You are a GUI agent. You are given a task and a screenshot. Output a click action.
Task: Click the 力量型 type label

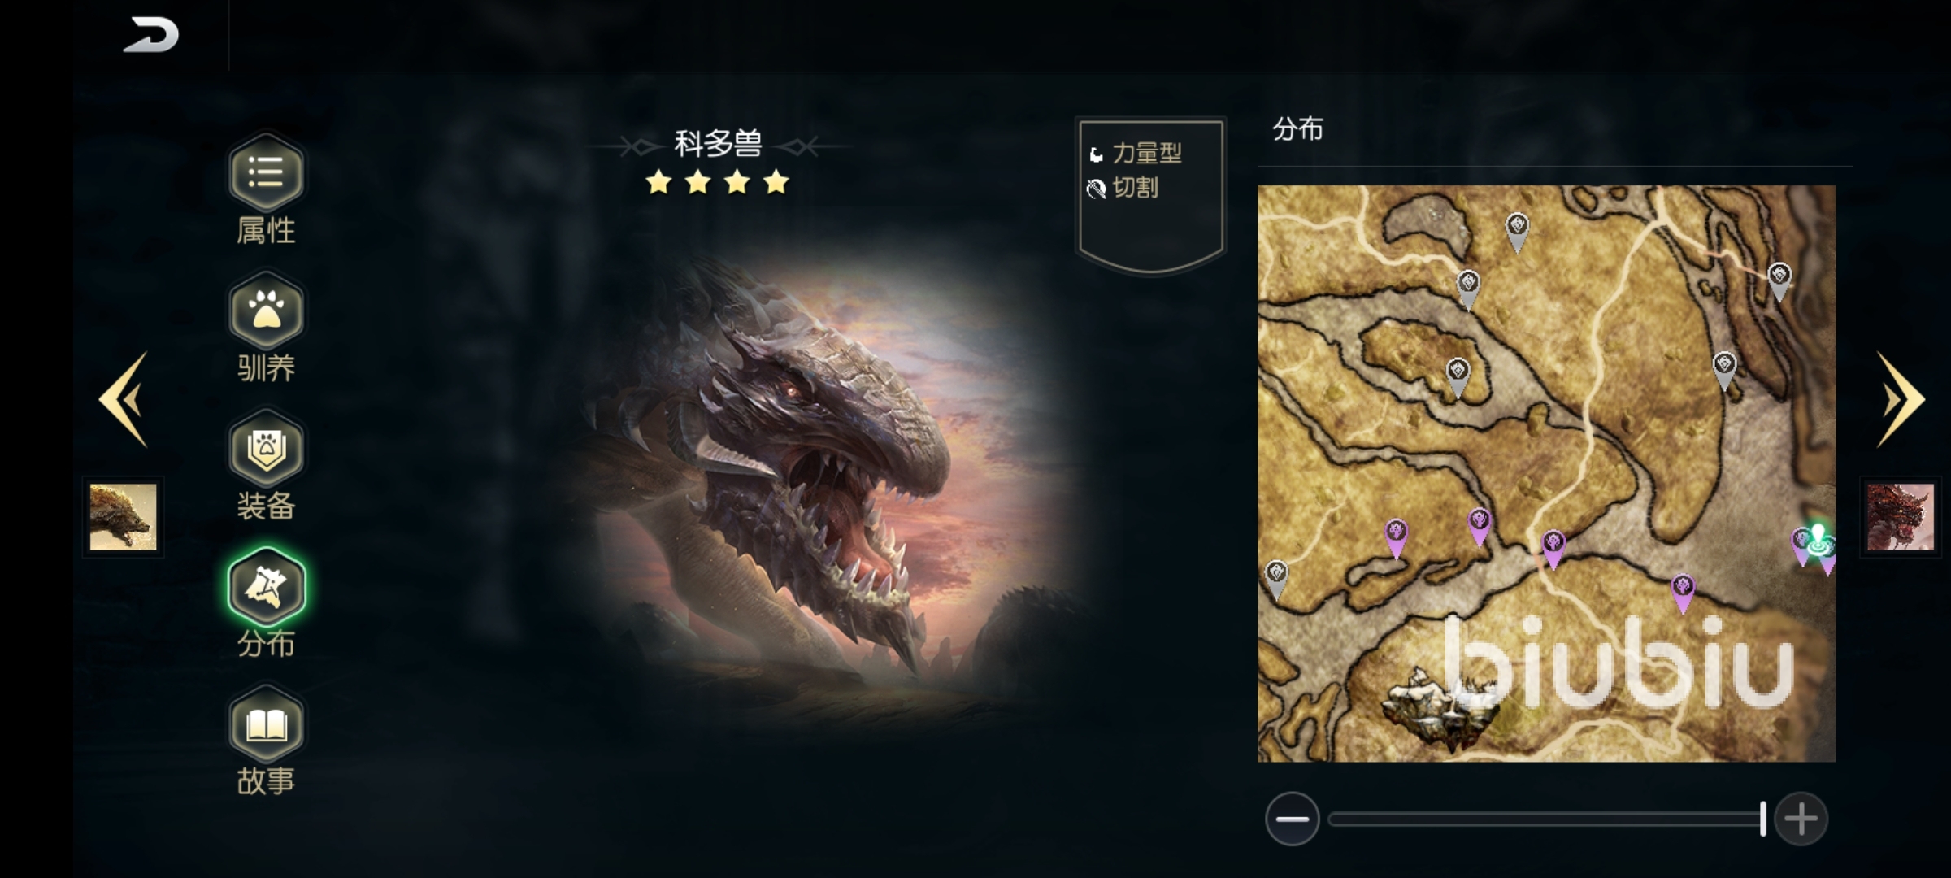coord(1146,153)
